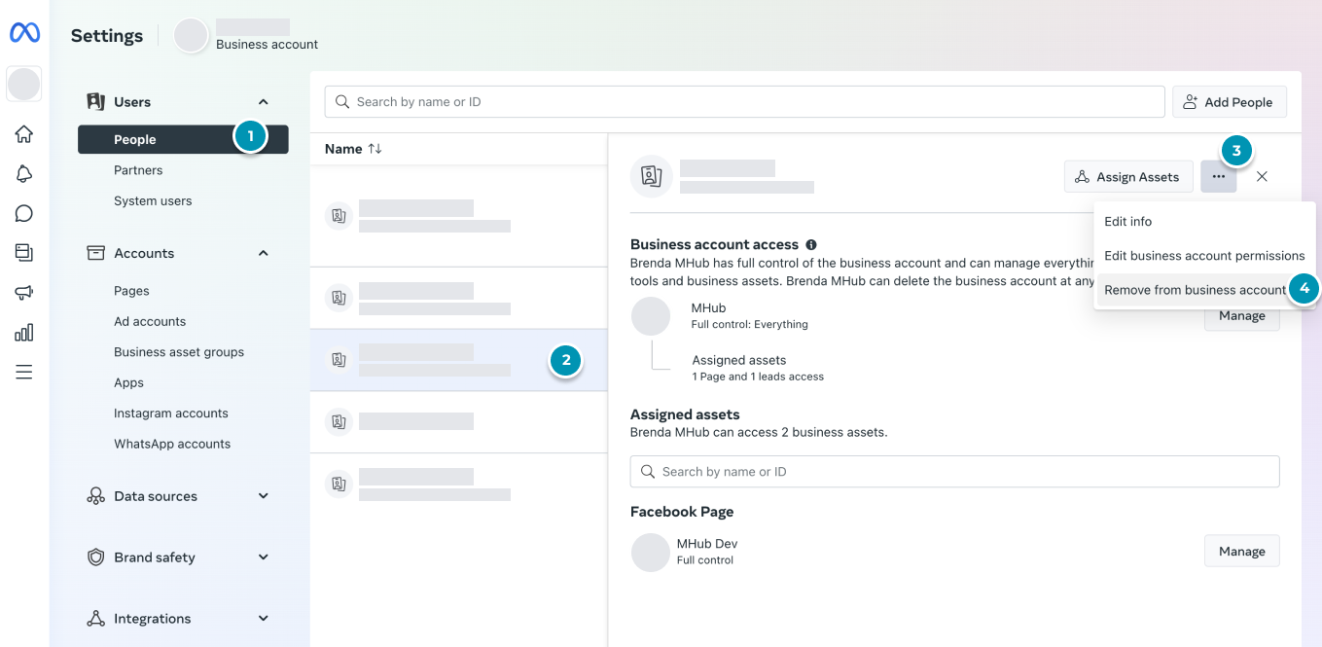
Task: Expand the Integrations chevron
Action: click(x=263, y=619)
